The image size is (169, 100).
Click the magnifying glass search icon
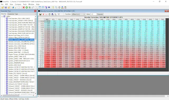tap(56, 7)
